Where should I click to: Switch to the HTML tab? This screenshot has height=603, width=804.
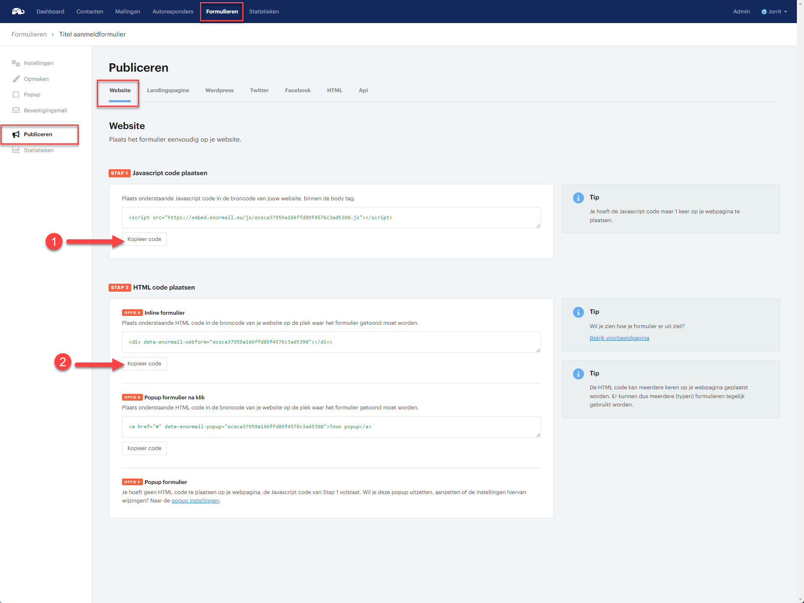click(335, 91)
